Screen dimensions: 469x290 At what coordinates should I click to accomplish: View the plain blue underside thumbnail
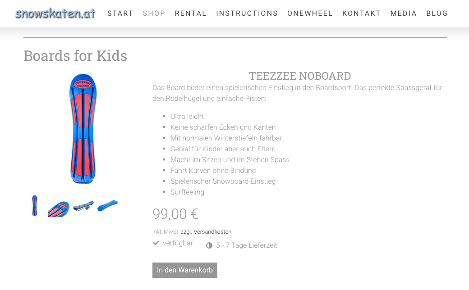click(108, 206)
